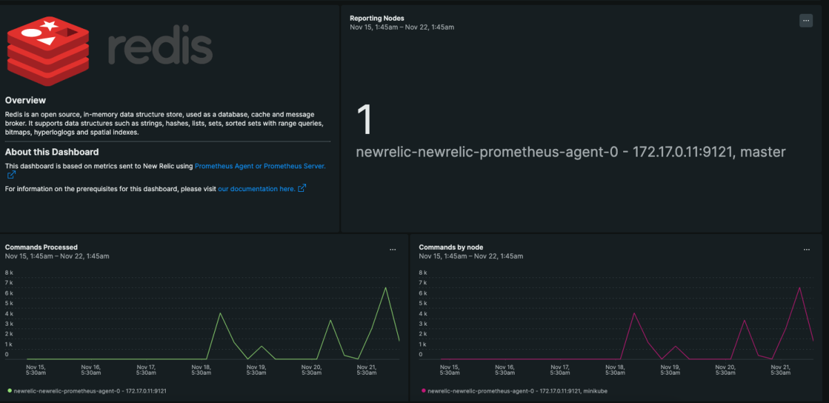Viewport: 829px width, 403px height.
Task: Click the Reporting Nodes widget title
Action: pyautogui.click(x=377, y=18)
